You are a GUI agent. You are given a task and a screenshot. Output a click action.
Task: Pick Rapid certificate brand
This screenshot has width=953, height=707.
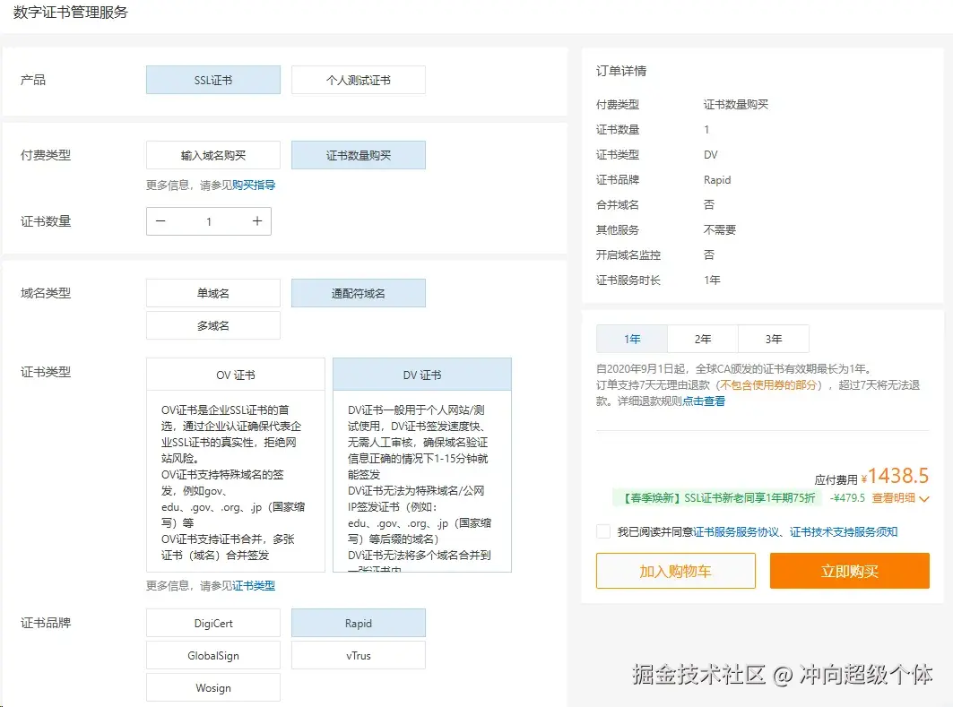(x=359, y=623)
